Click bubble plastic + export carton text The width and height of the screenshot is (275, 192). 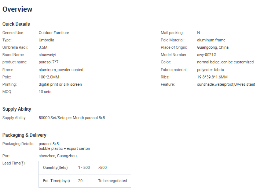click(64, 148)
